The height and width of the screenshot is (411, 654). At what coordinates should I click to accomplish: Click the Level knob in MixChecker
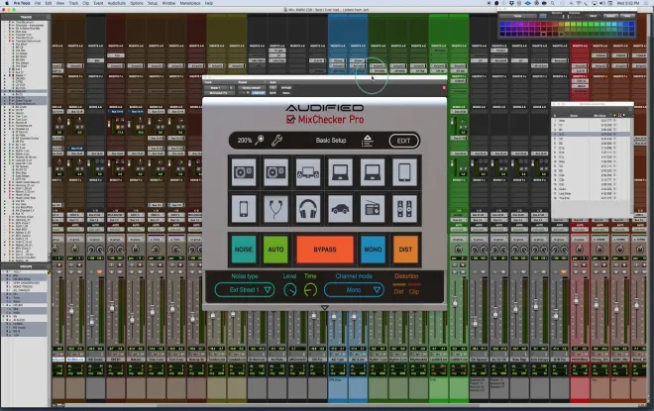(x=290, y=290)
